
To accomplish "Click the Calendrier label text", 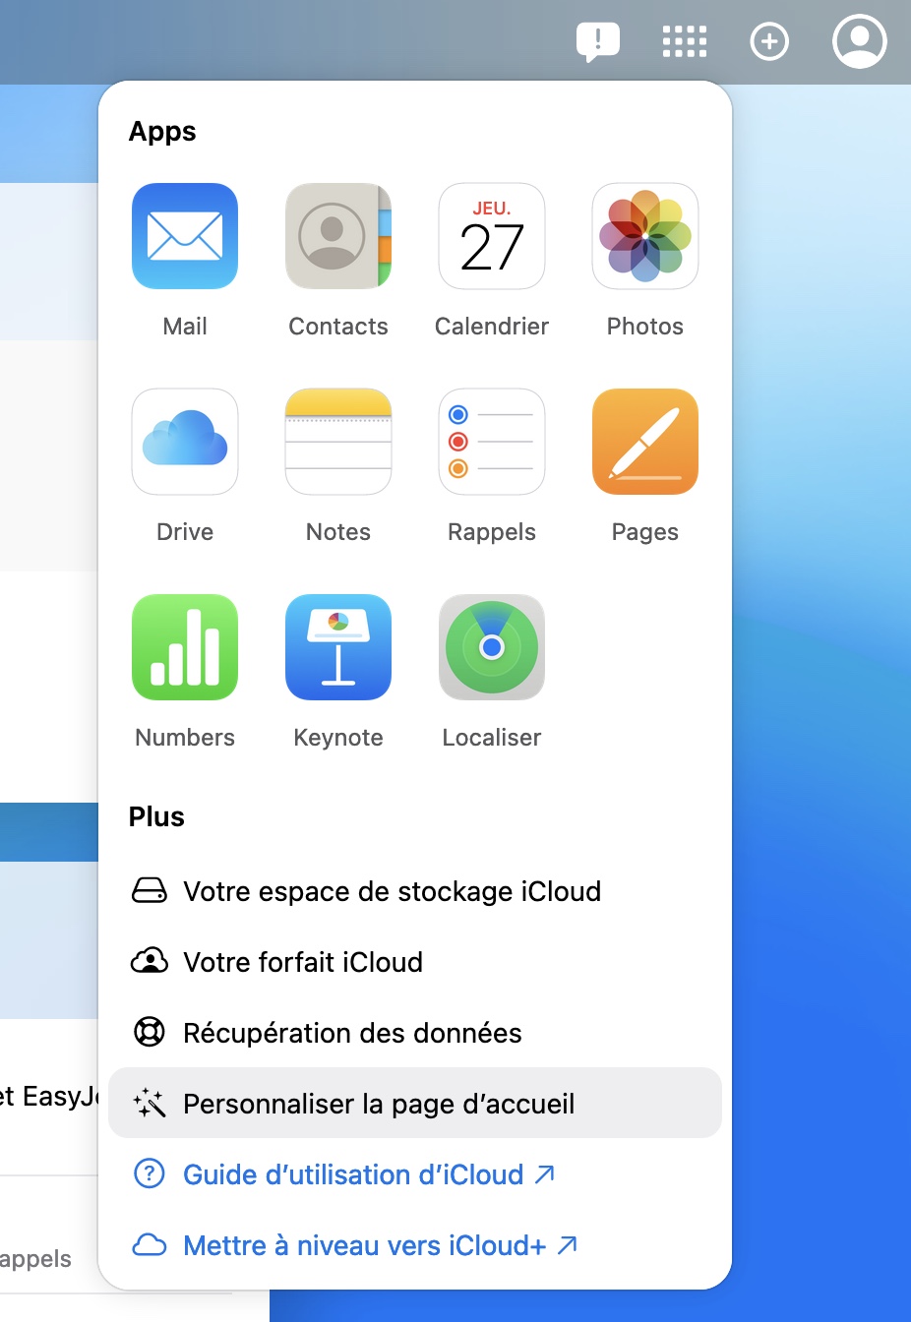I will pyautogui.click(x=492, y=327).
